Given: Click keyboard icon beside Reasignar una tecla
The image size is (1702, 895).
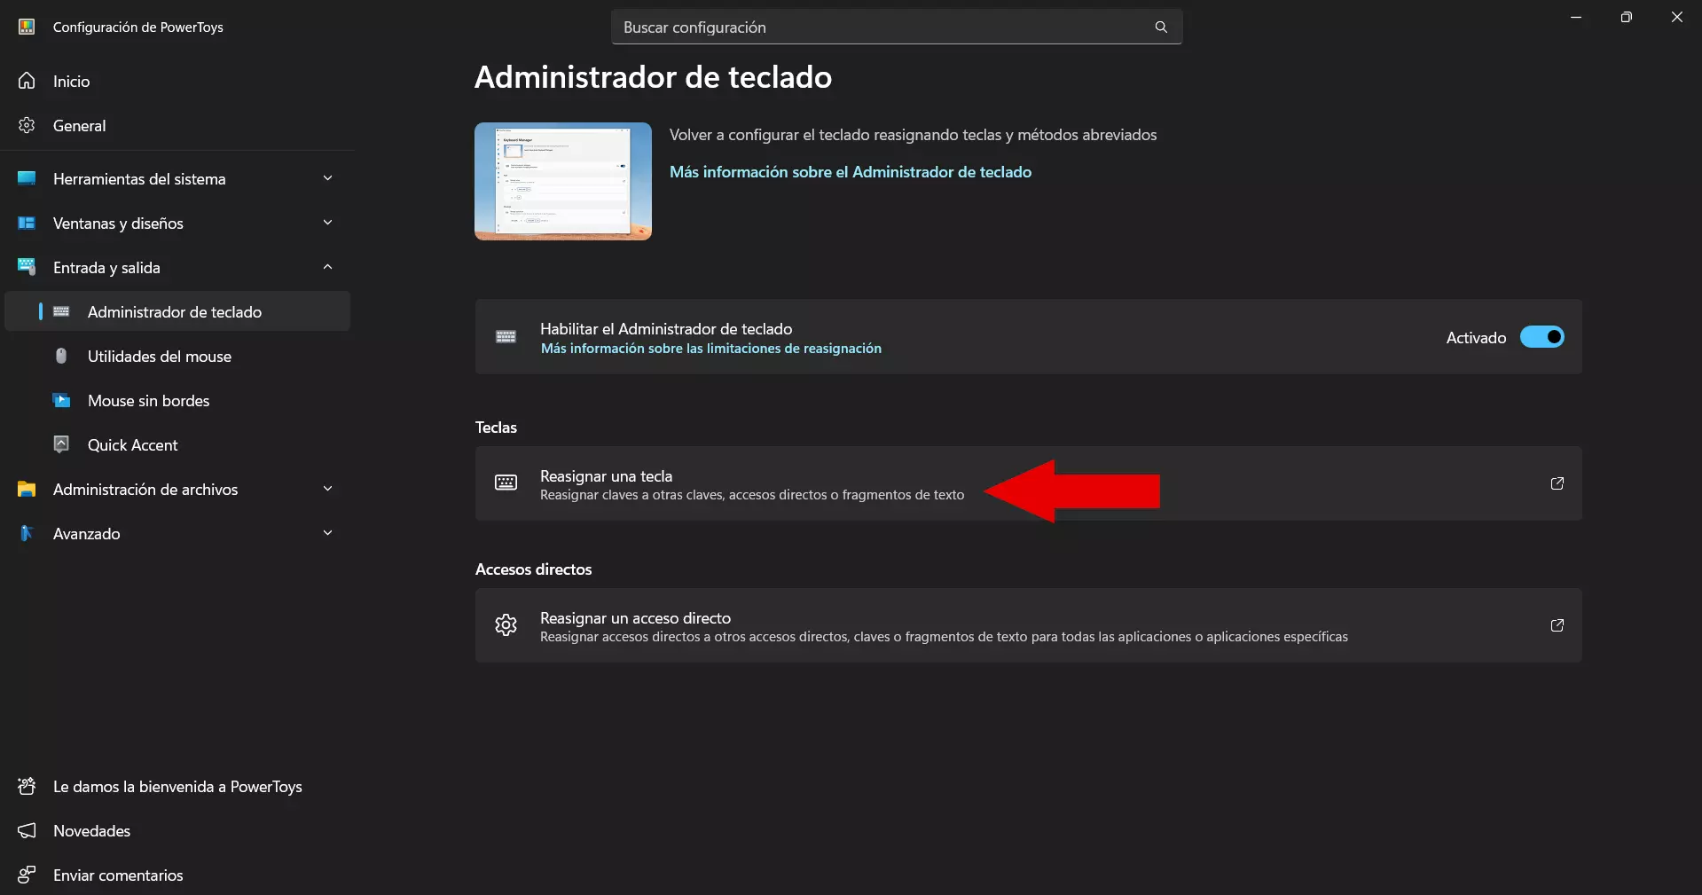Looking at the screenshot, I should (x=506, y=483).
